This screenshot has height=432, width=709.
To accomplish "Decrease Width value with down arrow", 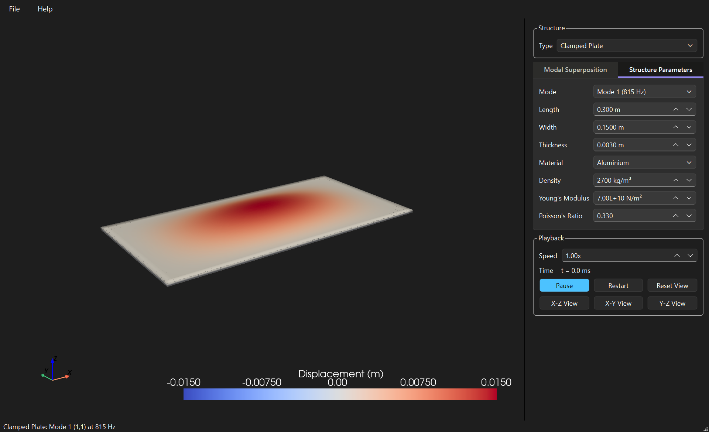I will tap(689, 127).
